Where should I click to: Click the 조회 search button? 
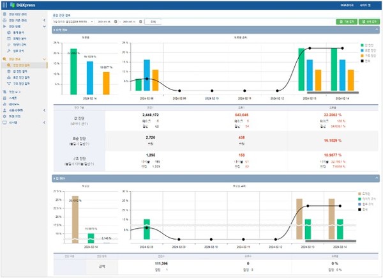coord(154,21)
